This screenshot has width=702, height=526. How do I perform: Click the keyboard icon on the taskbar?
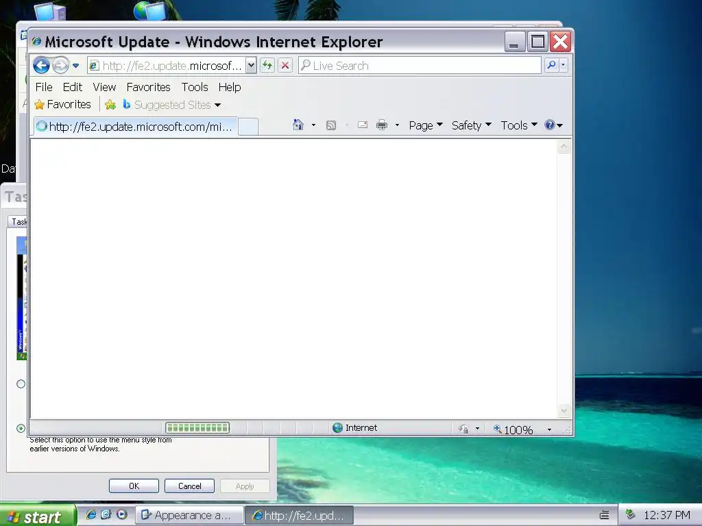pos(605,515)
